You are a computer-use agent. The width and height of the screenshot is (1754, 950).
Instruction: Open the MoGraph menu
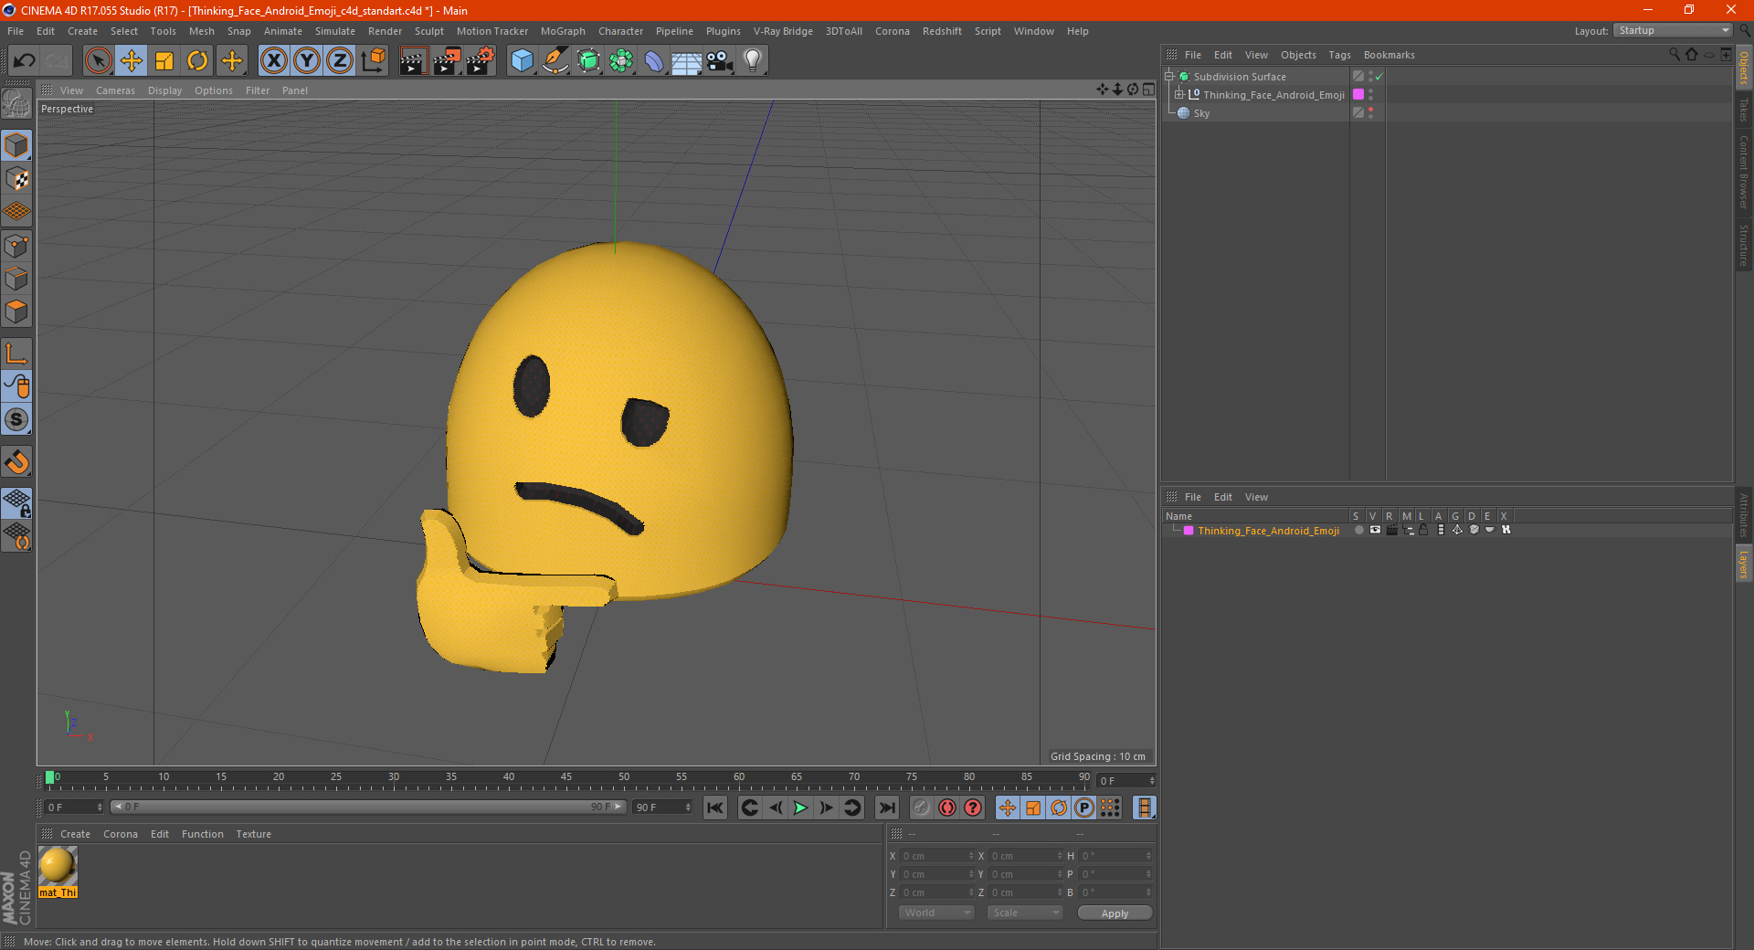pos(563,31)
